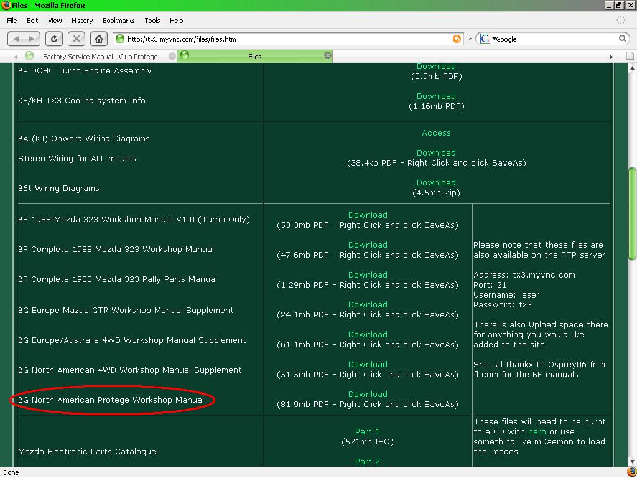Download the 81.9mb Protege Workshop Manual

click(x=368, y=394)
